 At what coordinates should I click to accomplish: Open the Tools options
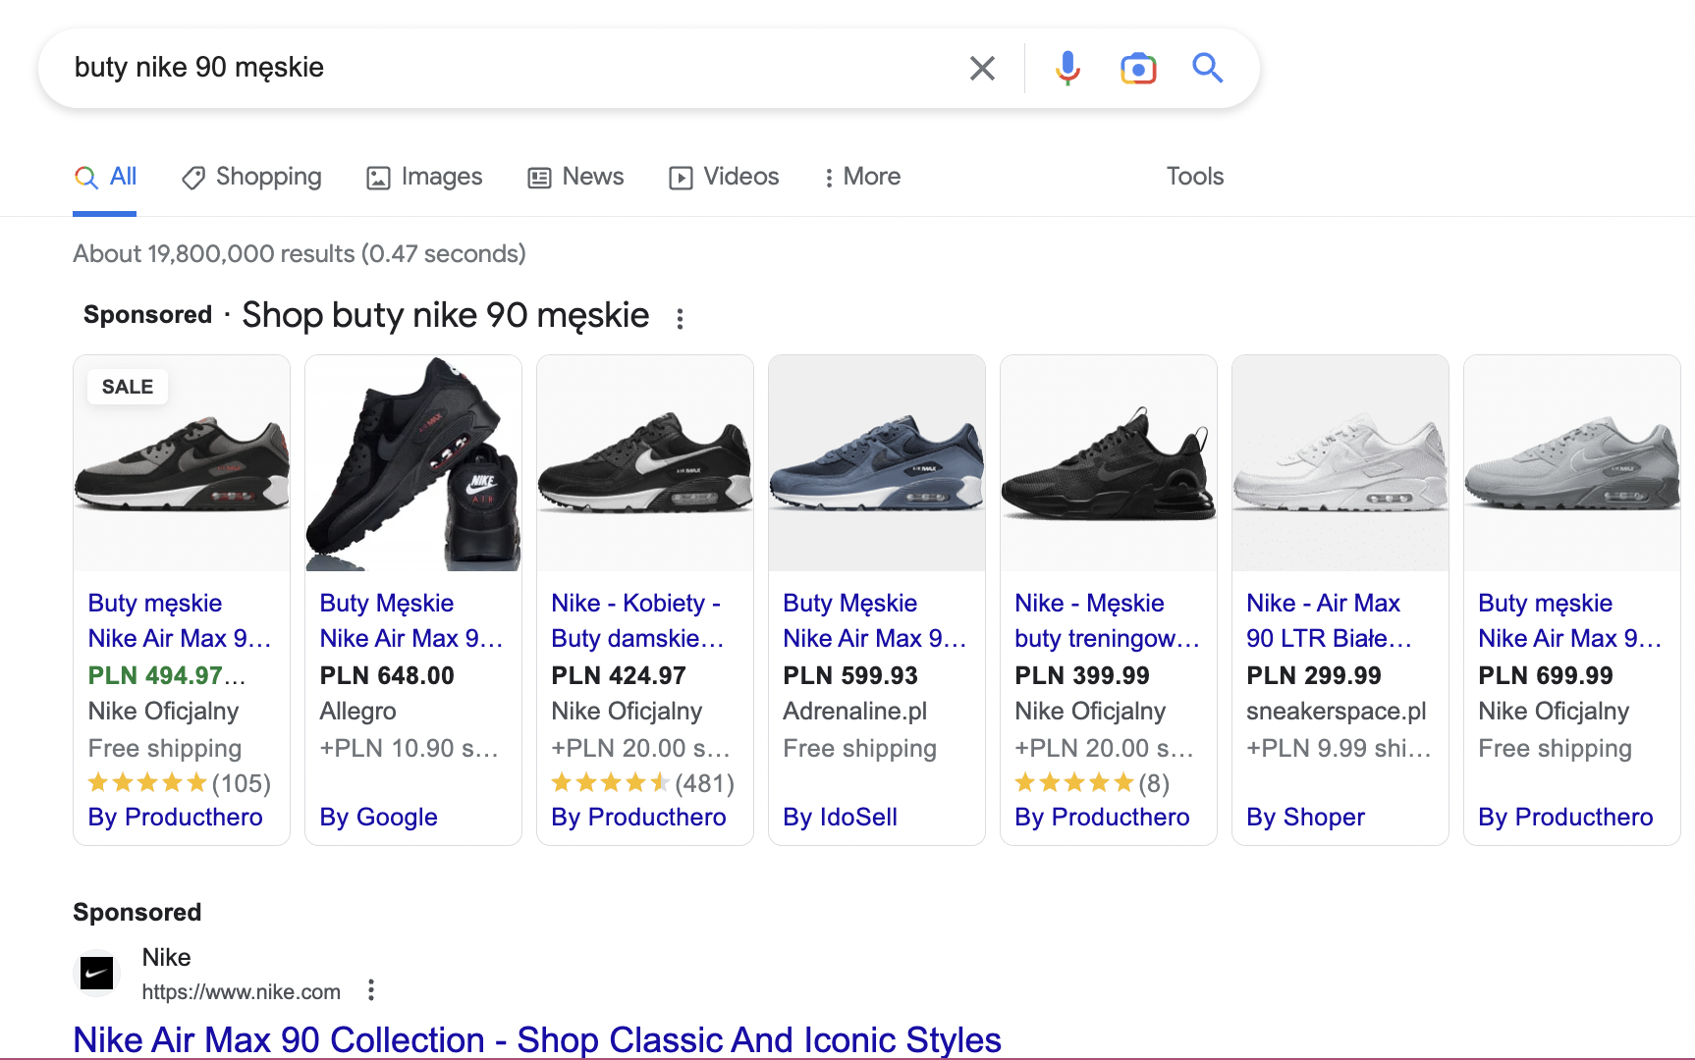[x=1194, y=177]
